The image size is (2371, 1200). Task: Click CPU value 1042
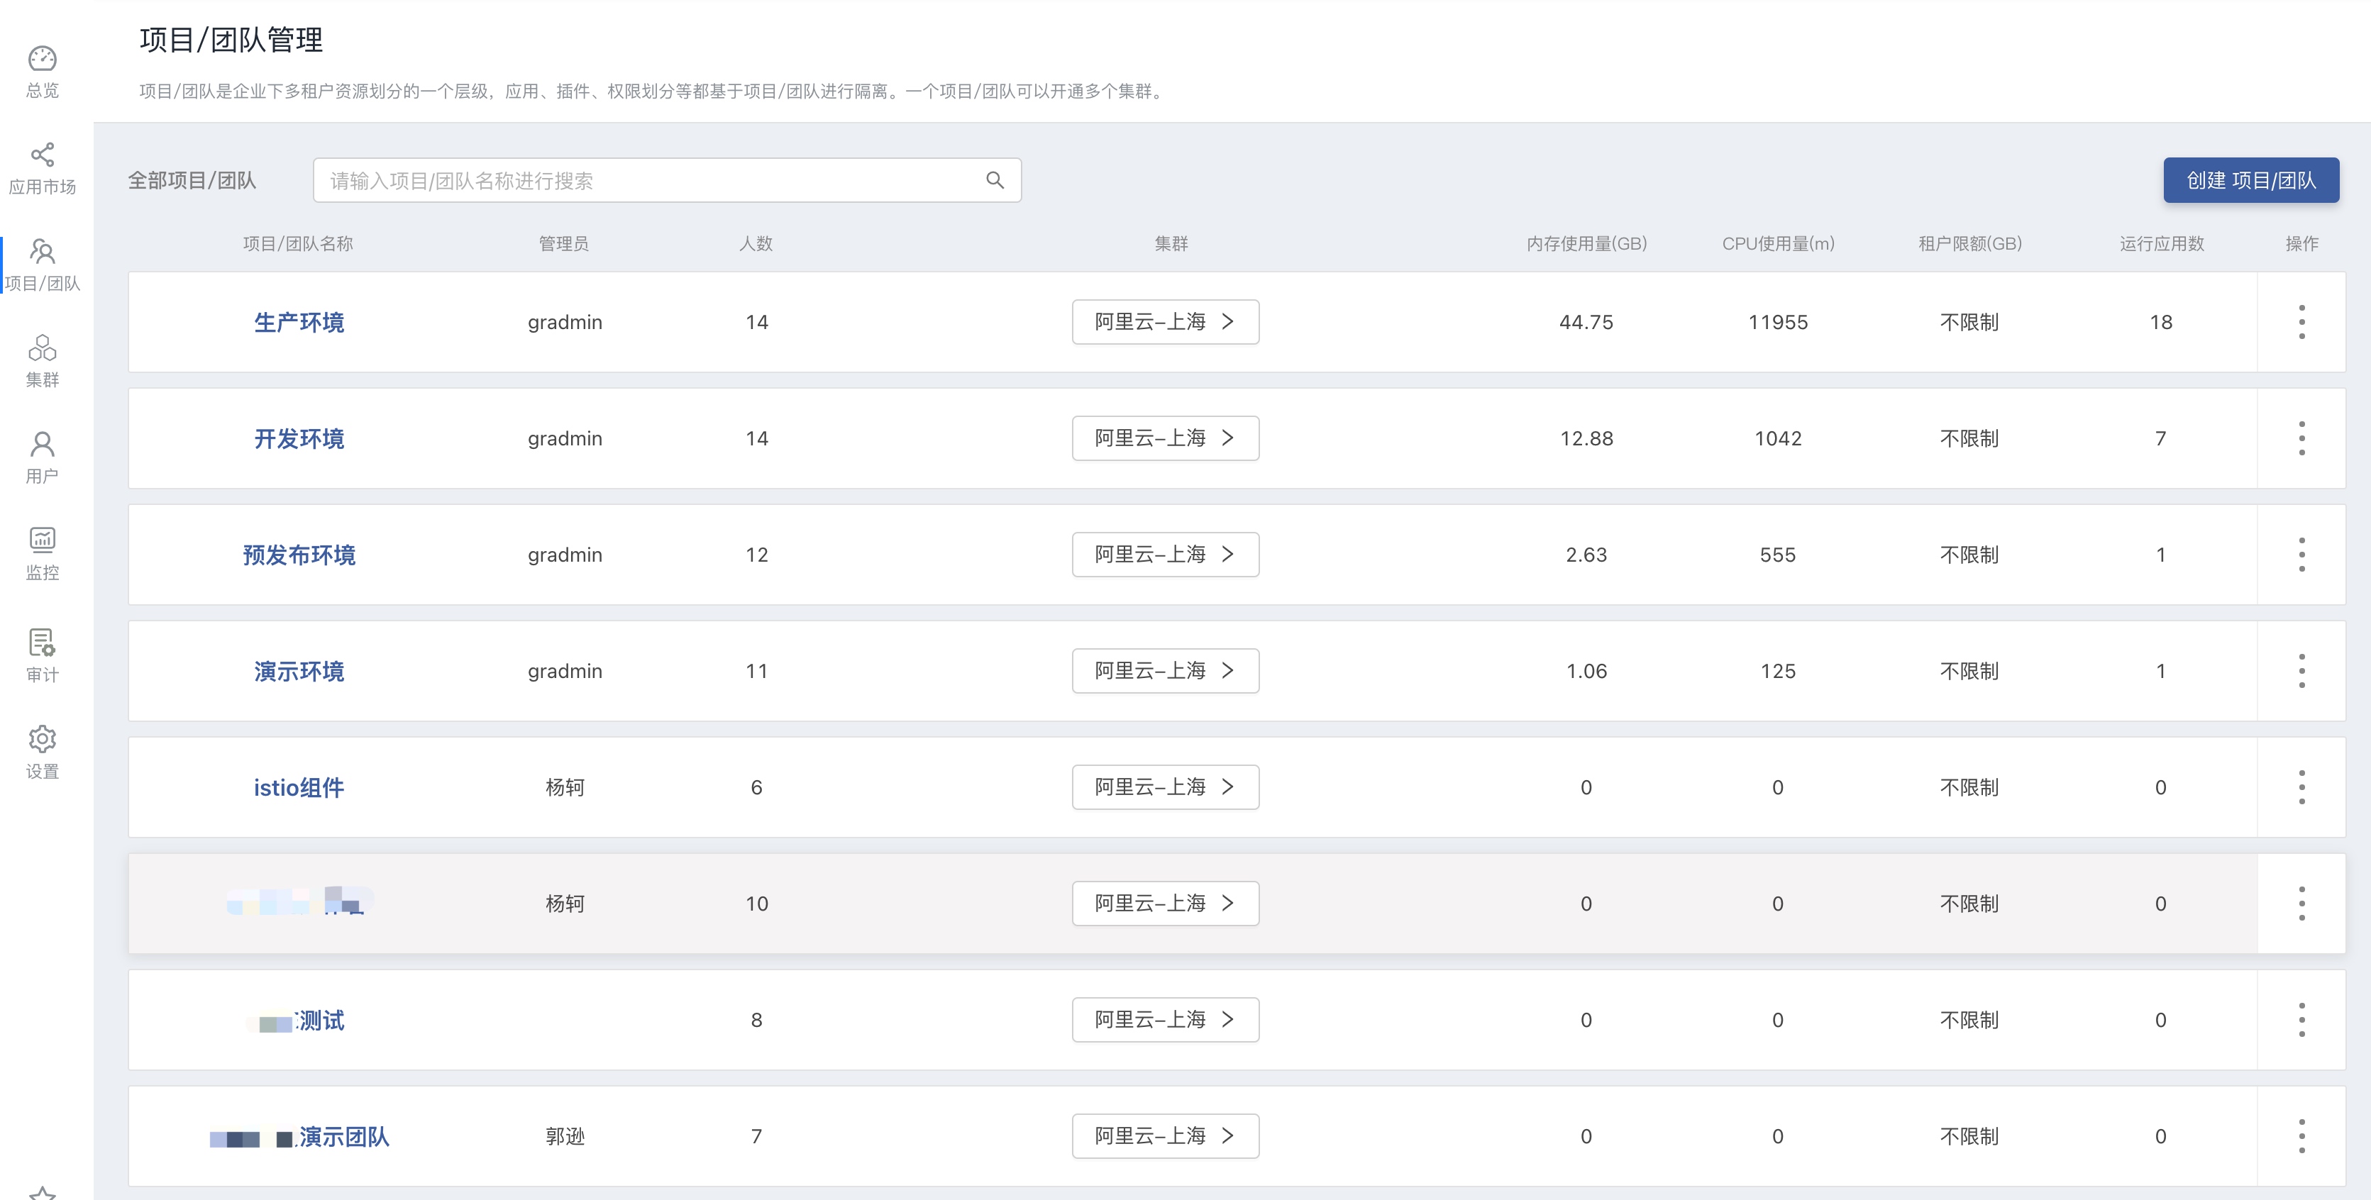tap(1778, 438)
